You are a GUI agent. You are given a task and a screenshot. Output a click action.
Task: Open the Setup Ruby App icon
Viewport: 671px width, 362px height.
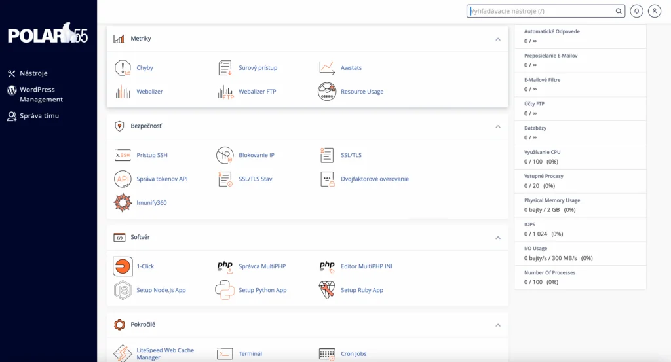click(x=328, y=290)
